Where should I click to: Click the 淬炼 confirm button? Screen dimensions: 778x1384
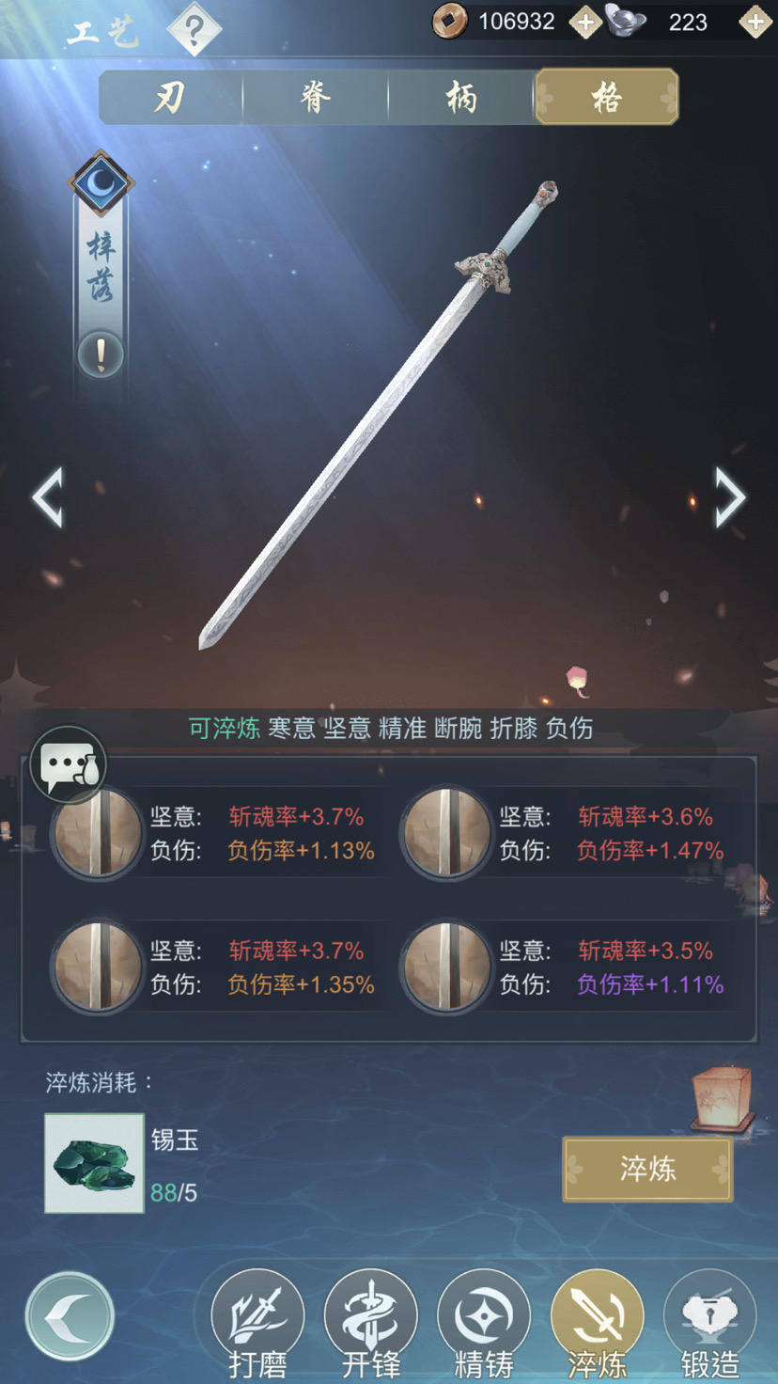coord(647,1169)
